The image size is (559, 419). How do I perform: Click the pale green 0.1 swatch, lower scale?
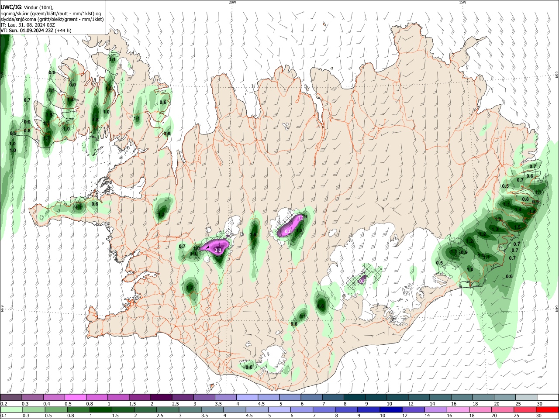tap(11, 410)
